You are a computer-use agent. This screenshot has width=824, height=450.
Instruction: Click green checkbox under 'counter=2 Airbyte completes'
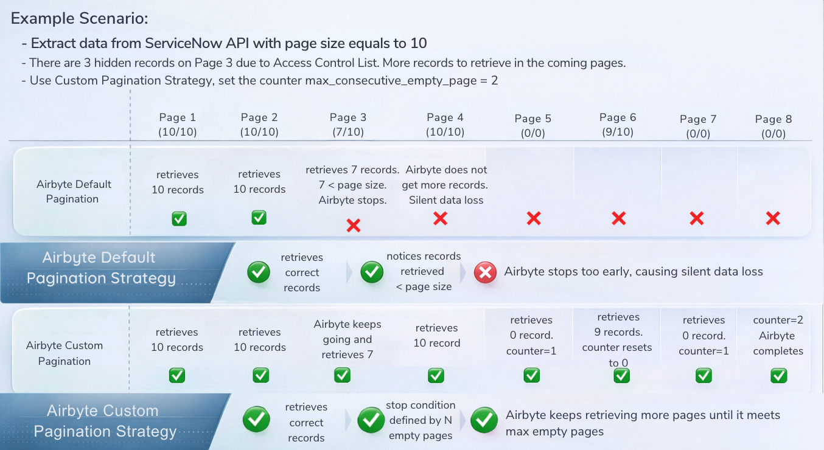pos(778,376)
